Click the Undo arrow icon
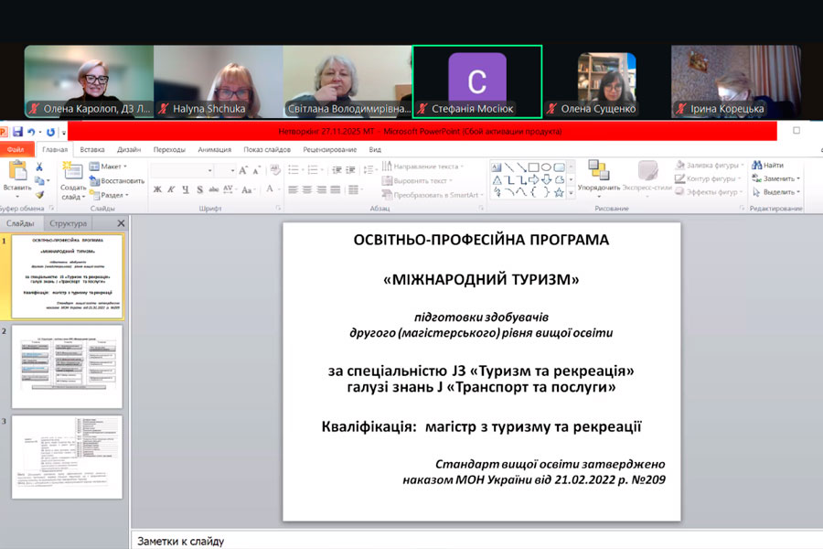This screenshot has height=549, width=823. [x=30, y=133]
